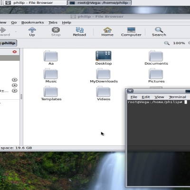Select the Documents folder

pyautogui.click(x=156, y=57)
